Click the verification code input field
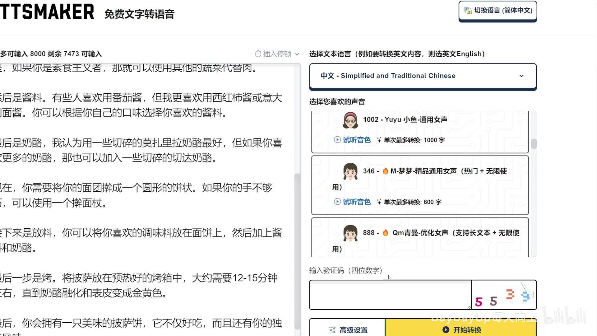Screen dimensions: 597x336 (x=390, y=295)
